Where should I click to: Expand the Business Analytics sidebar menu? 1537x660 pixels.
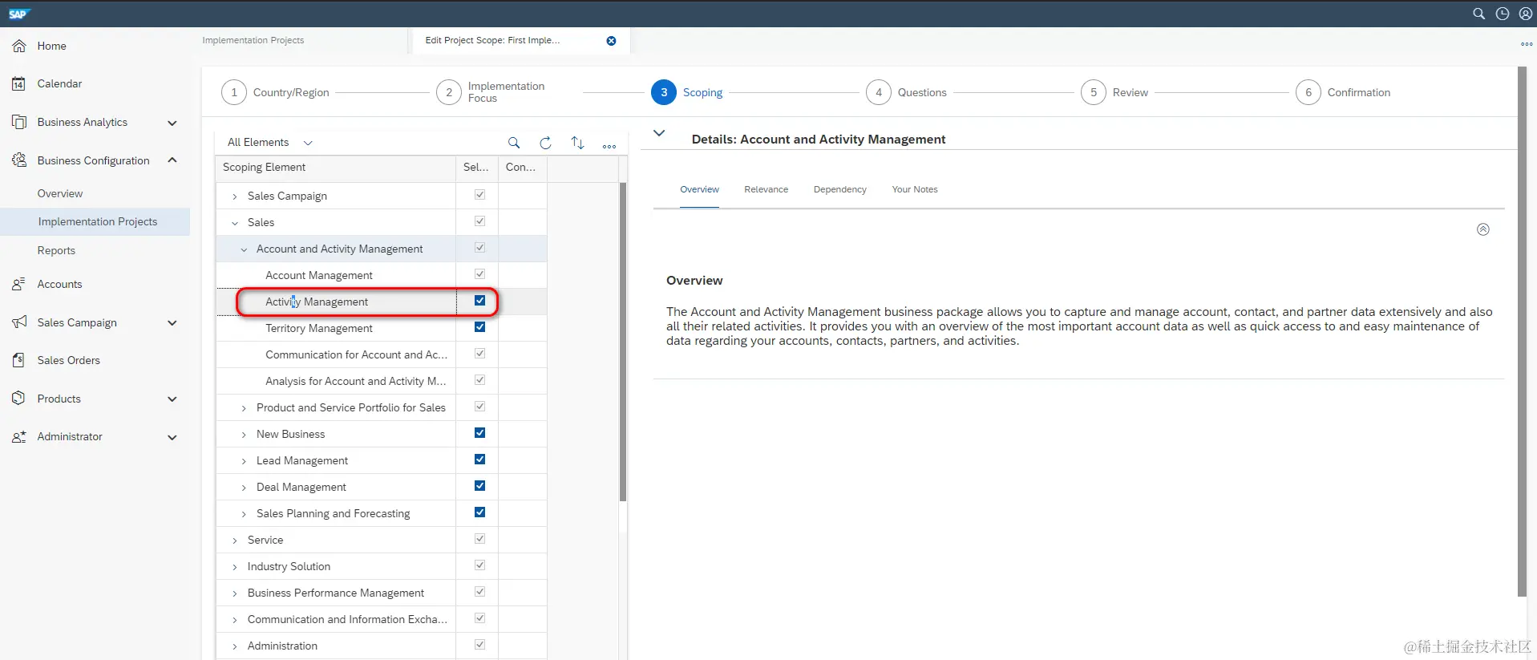click(172, 123)
